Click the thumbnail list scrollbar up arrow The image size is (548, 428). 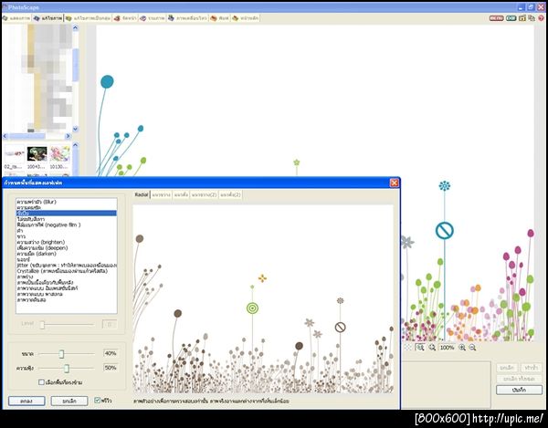75,144
